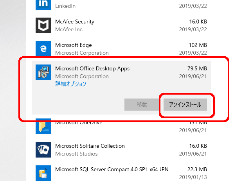This screenshot has height=181, width=234.
Task: Click LinkedIn's 2019/03/22 install date
Action: (x=193, y=6)
